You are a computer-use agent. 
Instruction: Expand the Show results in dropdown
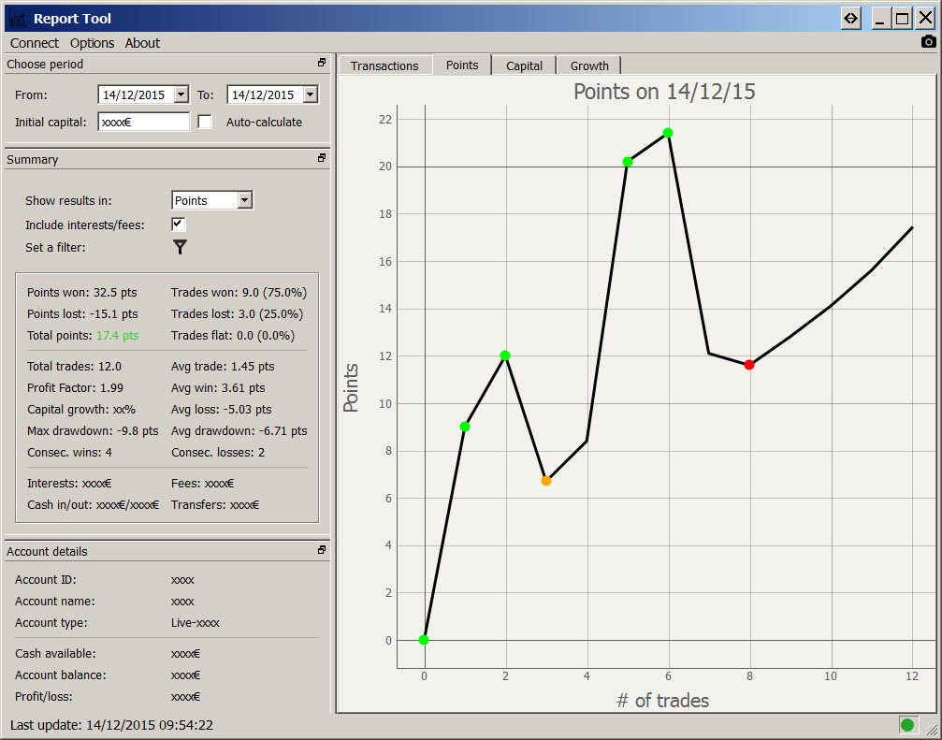point(244,200)
